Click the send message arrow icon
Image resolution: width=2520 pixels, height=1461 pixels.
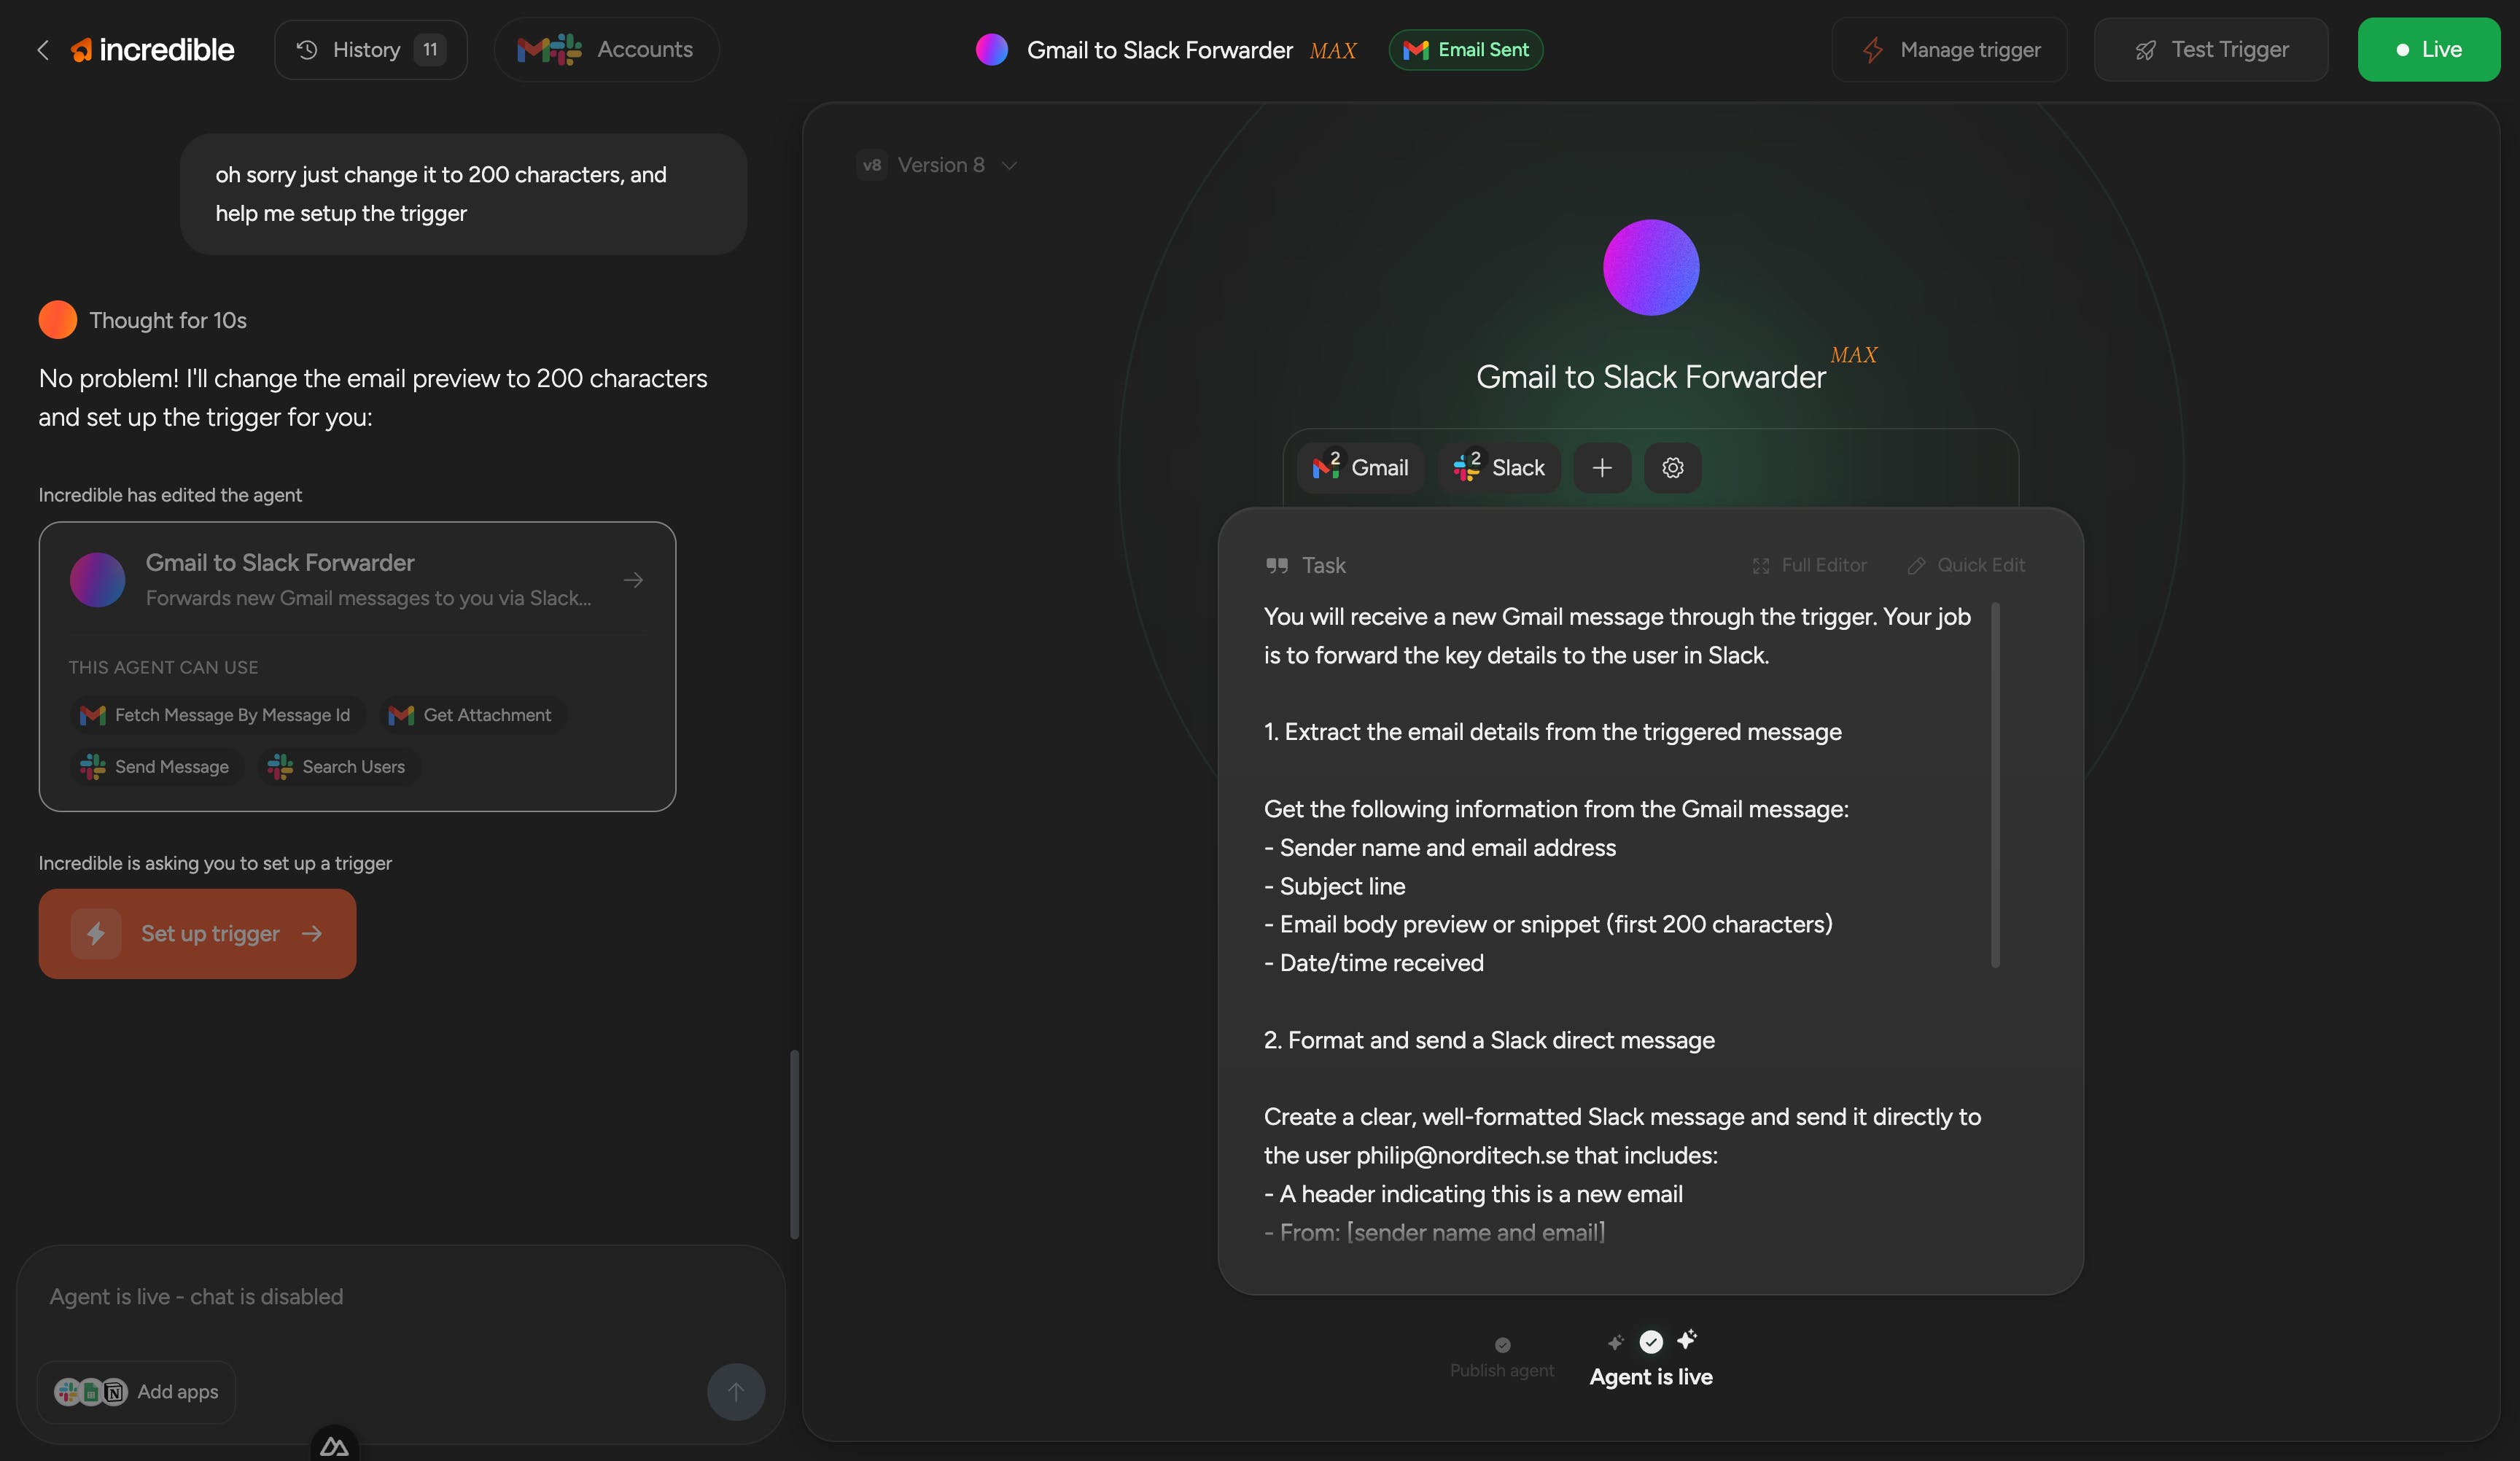pyautogui.click(x=735, y=1392)
